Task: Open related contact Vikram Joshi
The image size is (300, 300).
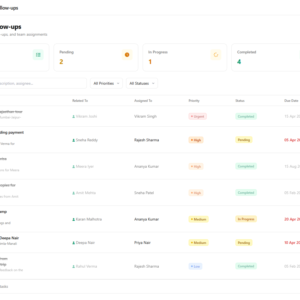Action: pos(86,116)
